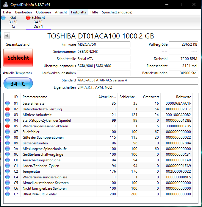Click the Eingeschaltet value 3121 mal
Screen dimensions: 202x207
184,66
